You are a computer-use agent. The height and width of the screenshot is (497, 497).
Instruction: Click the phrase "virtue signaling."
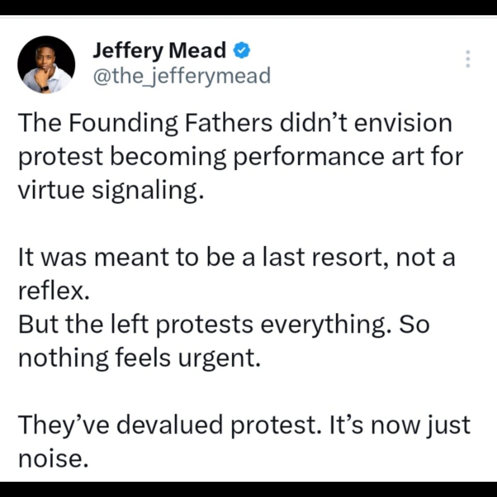pyautogui.click(x=111, y=190)
